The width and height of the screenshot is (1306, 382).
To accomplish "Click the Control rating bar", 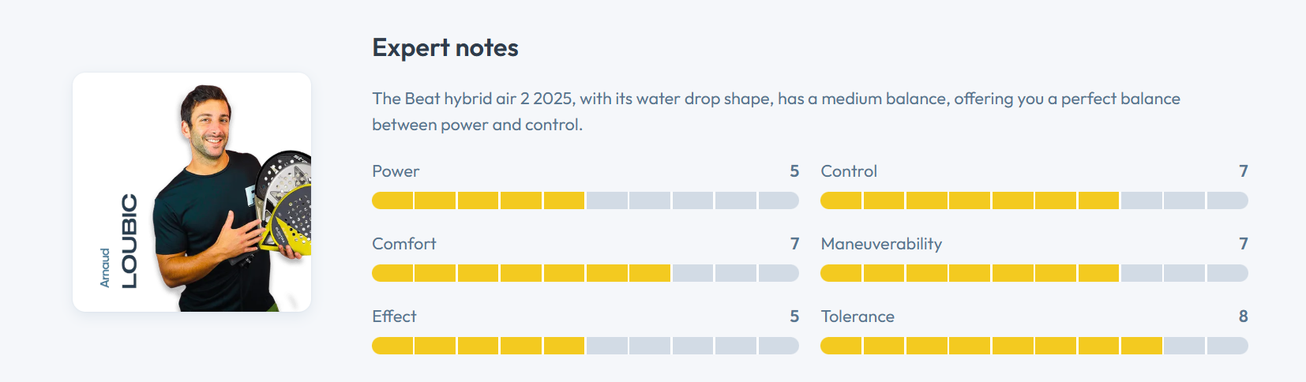I will 1034,200.
